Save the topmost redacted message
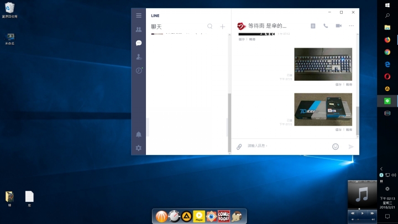Image resolution: width=398 pixels, height=224 pixels. (242, 39)
